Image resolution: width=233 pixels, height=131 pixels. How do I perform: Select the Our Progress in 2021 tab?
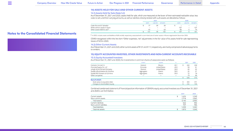click(x=119, y=3)
